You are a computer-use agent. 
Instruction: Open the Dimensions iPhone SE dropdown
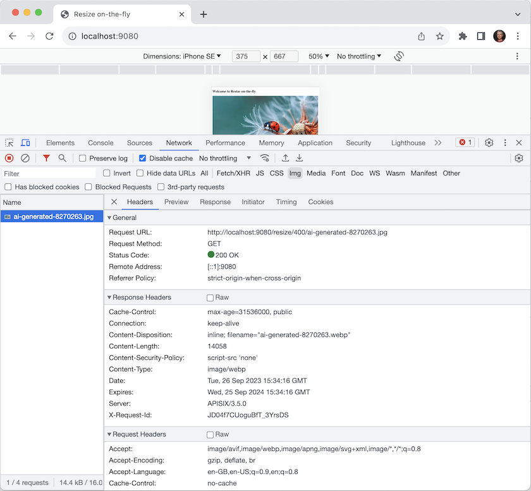pyautogui.click(x=182, y=56)
